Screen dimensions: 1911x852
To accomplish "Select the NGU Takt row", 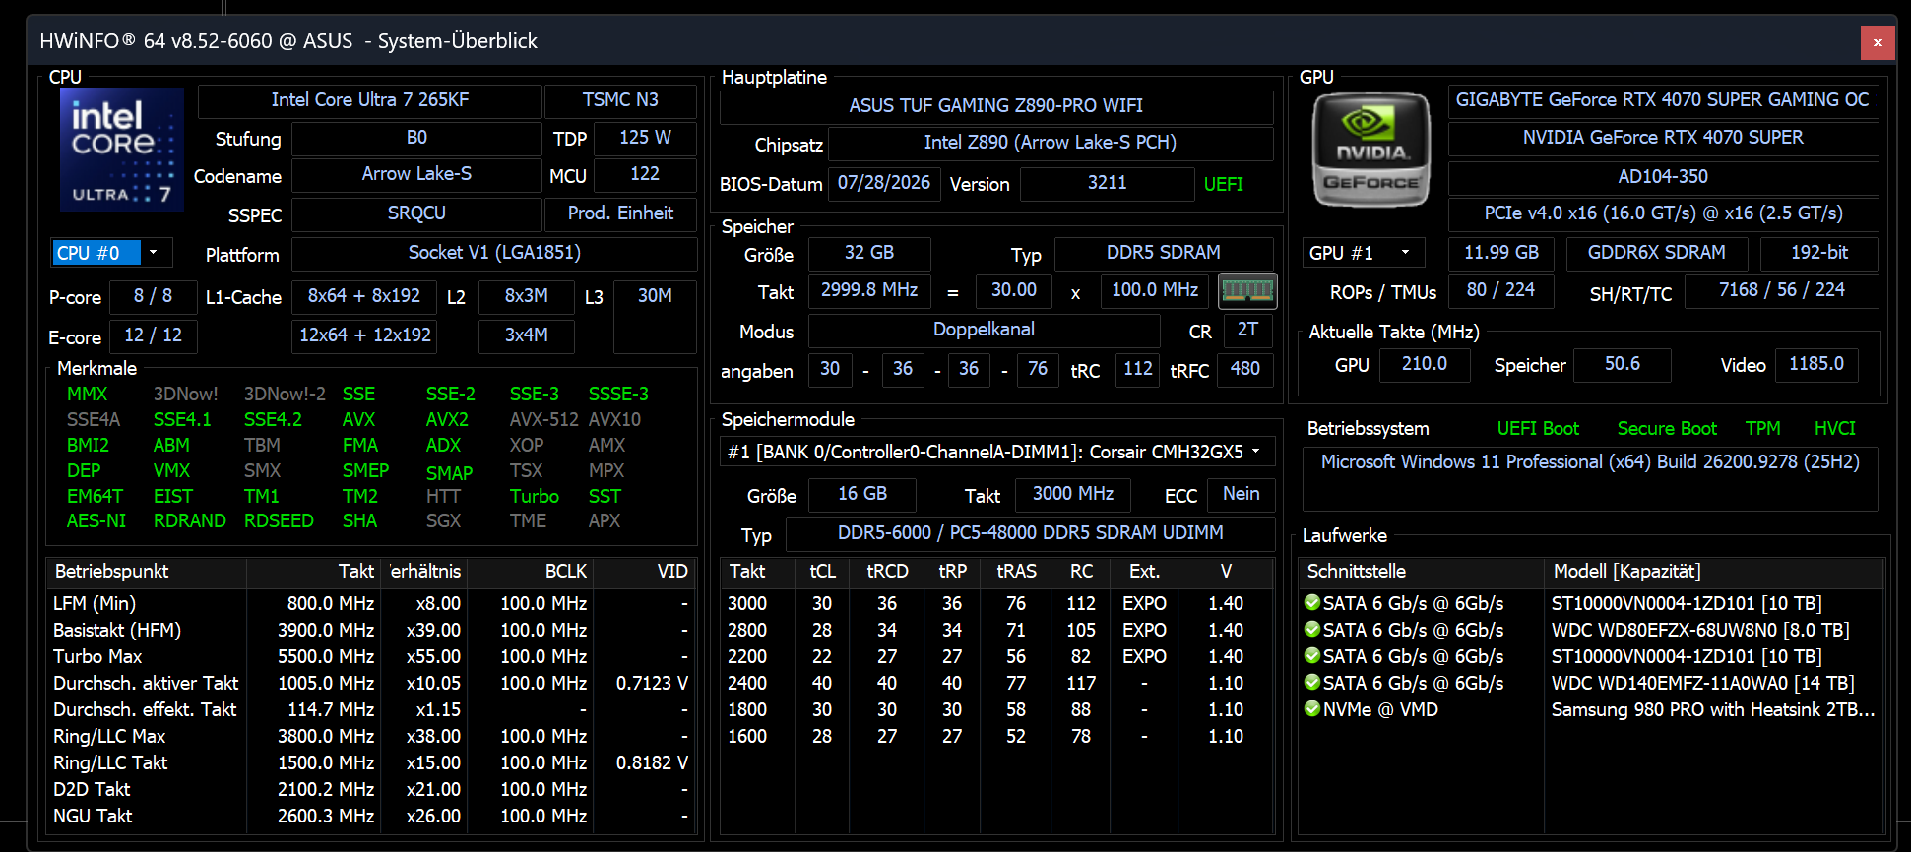I will coord(370,816).
